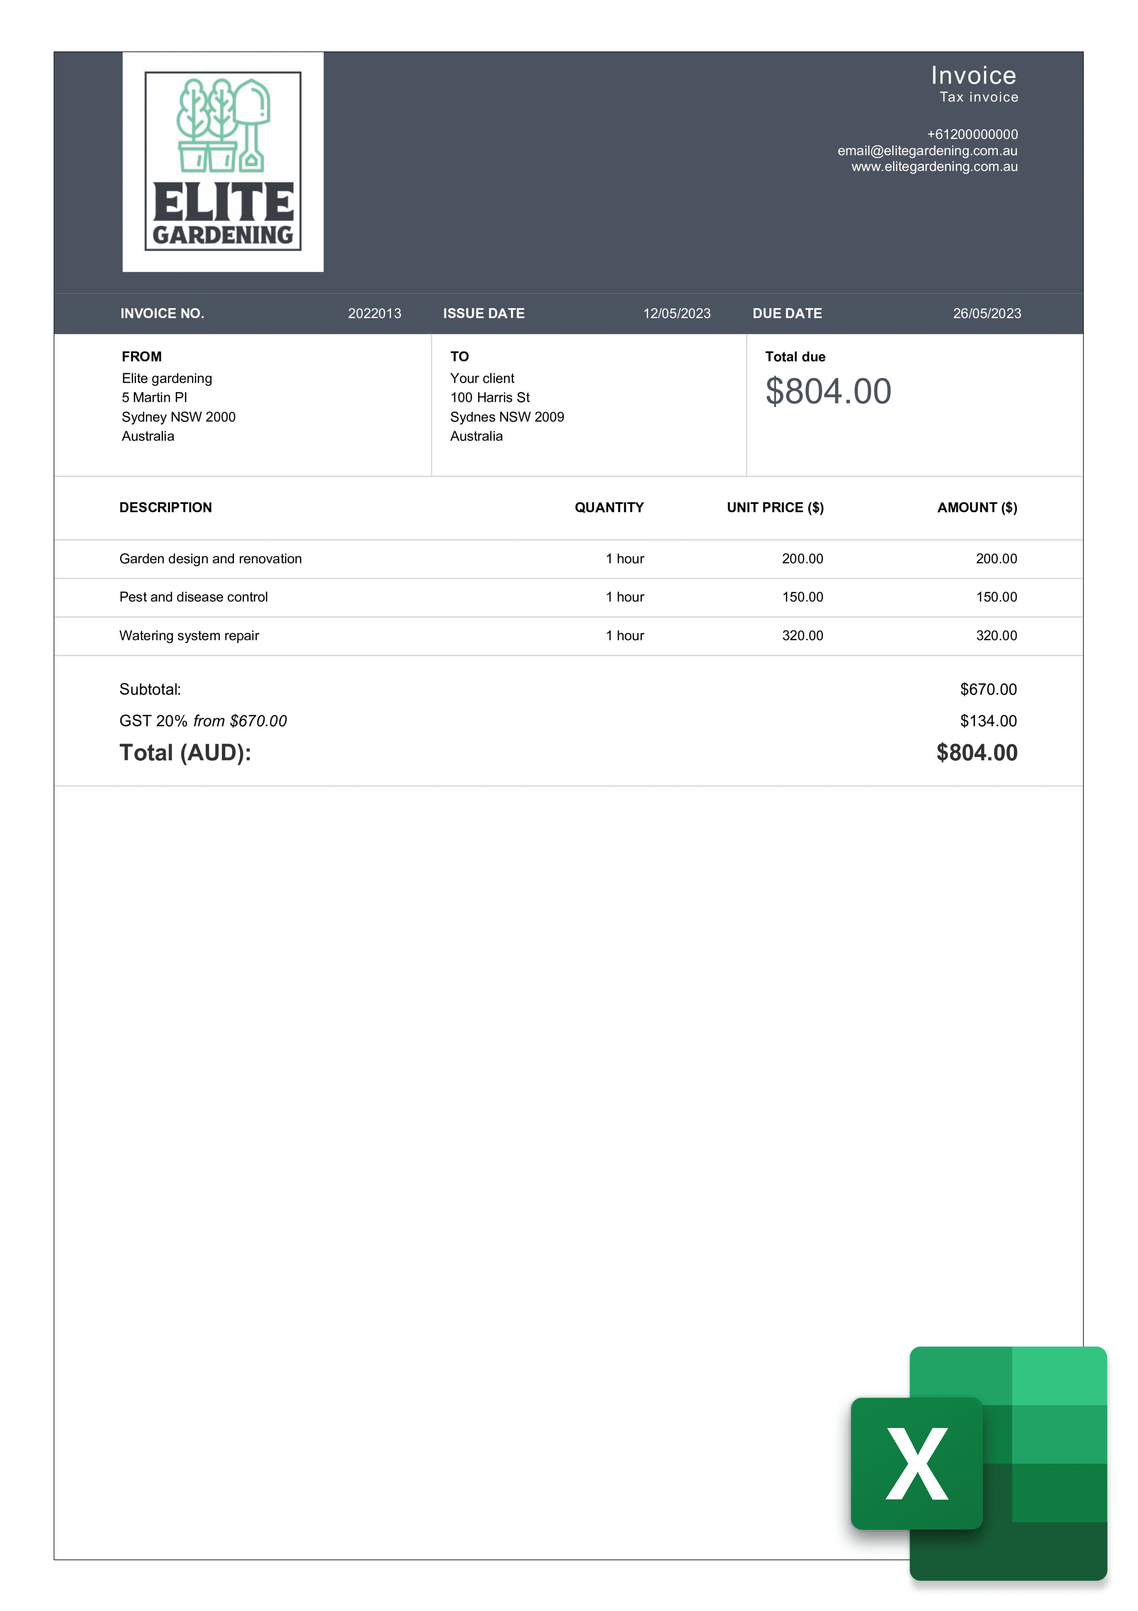The width and height of the screenshot is (1138, 1611).
Task: Select Pest and disease control description
Action: [x=194, y=597]
